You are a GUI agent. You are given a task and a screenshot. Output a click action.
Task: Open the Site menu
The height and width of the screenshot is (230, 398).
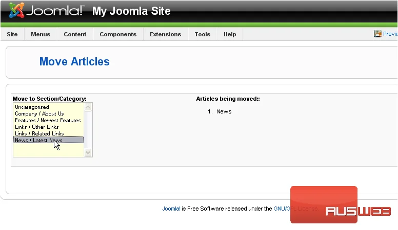pyautogui.click(x=12, y=34)
